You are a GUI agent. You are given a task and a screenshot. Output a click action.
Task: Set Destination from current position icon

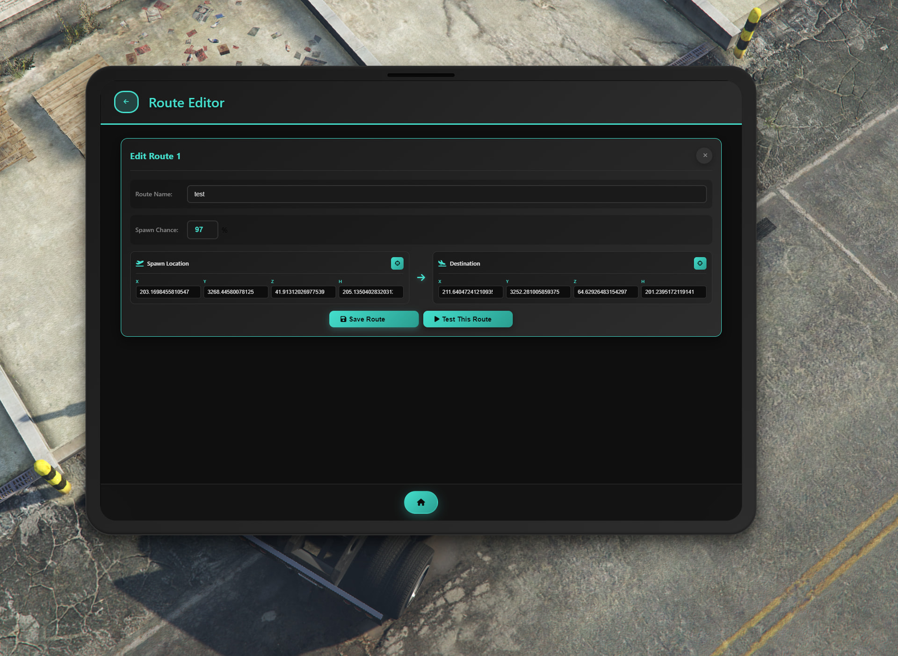point(700,263)
